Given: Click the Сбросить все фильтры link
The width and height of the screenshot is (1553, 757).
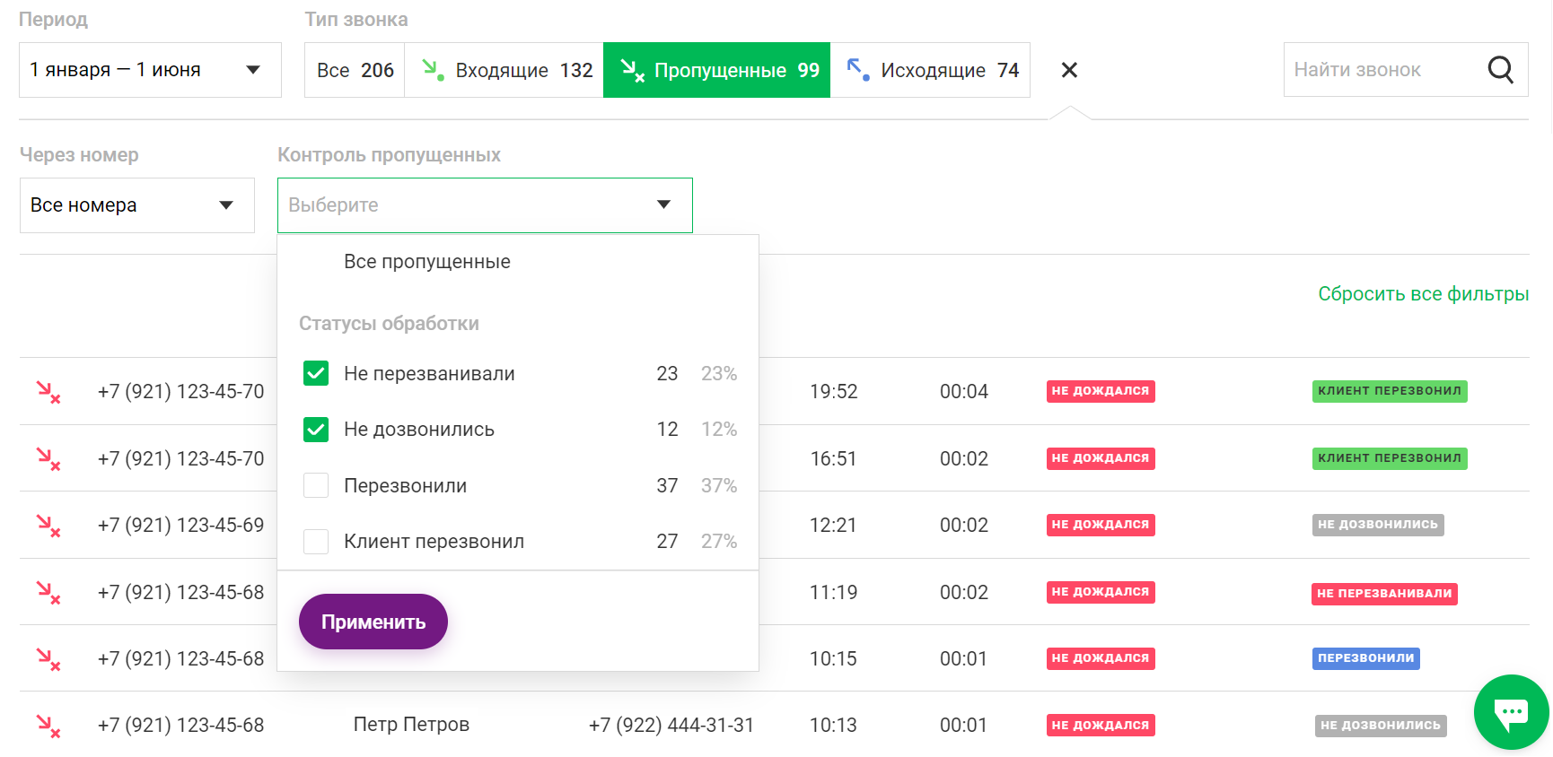Looking at the screenshot, I should [x=1422, y=294].
